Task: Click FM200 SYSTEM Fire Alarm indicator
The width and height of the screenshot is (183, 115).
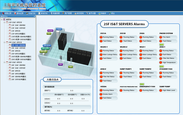Action: pos(161,37)
